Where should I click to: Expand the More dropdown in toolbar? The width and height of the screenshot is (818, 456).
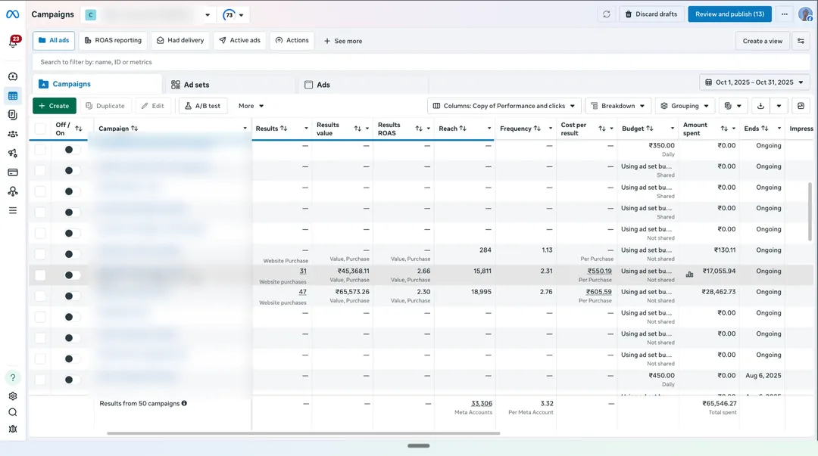(251, 106)
